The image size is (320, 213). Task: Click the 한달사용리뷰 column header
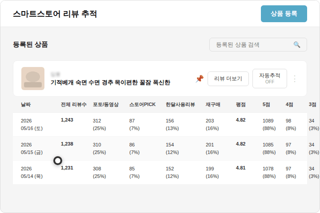pos(180,105)
